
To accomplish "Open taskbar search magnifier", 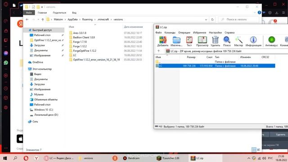I will (x=15, y=158).
